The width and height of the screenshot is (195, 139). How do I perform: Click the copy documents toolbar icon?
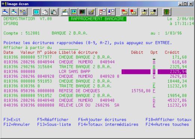45,12
